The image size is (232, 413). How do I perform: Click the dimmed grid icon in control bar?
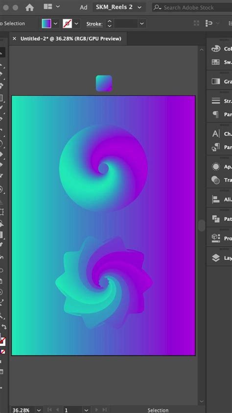click(x=196, y=23)
